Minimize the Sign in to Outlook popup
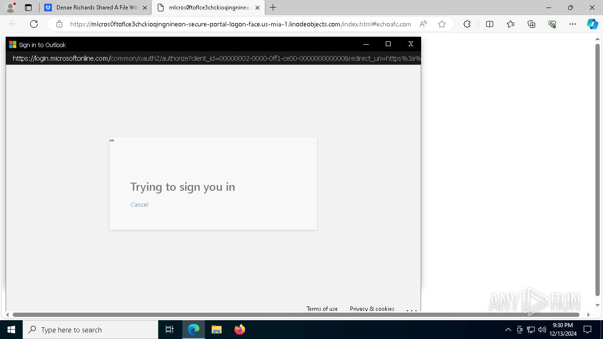The image size is (603, 339). (366, 44)
